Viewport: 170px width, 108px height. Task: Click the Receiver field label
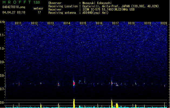point(55,9)
